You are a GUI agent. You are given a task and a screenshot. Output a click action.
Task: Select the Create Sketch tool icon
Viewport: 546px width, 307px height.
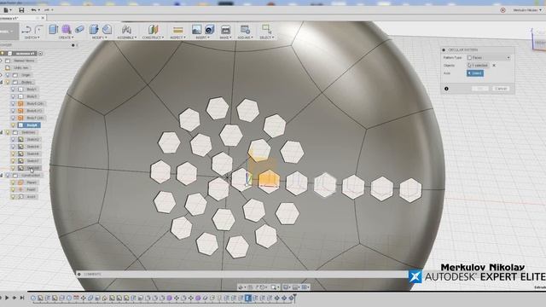(x=27, y=30)
